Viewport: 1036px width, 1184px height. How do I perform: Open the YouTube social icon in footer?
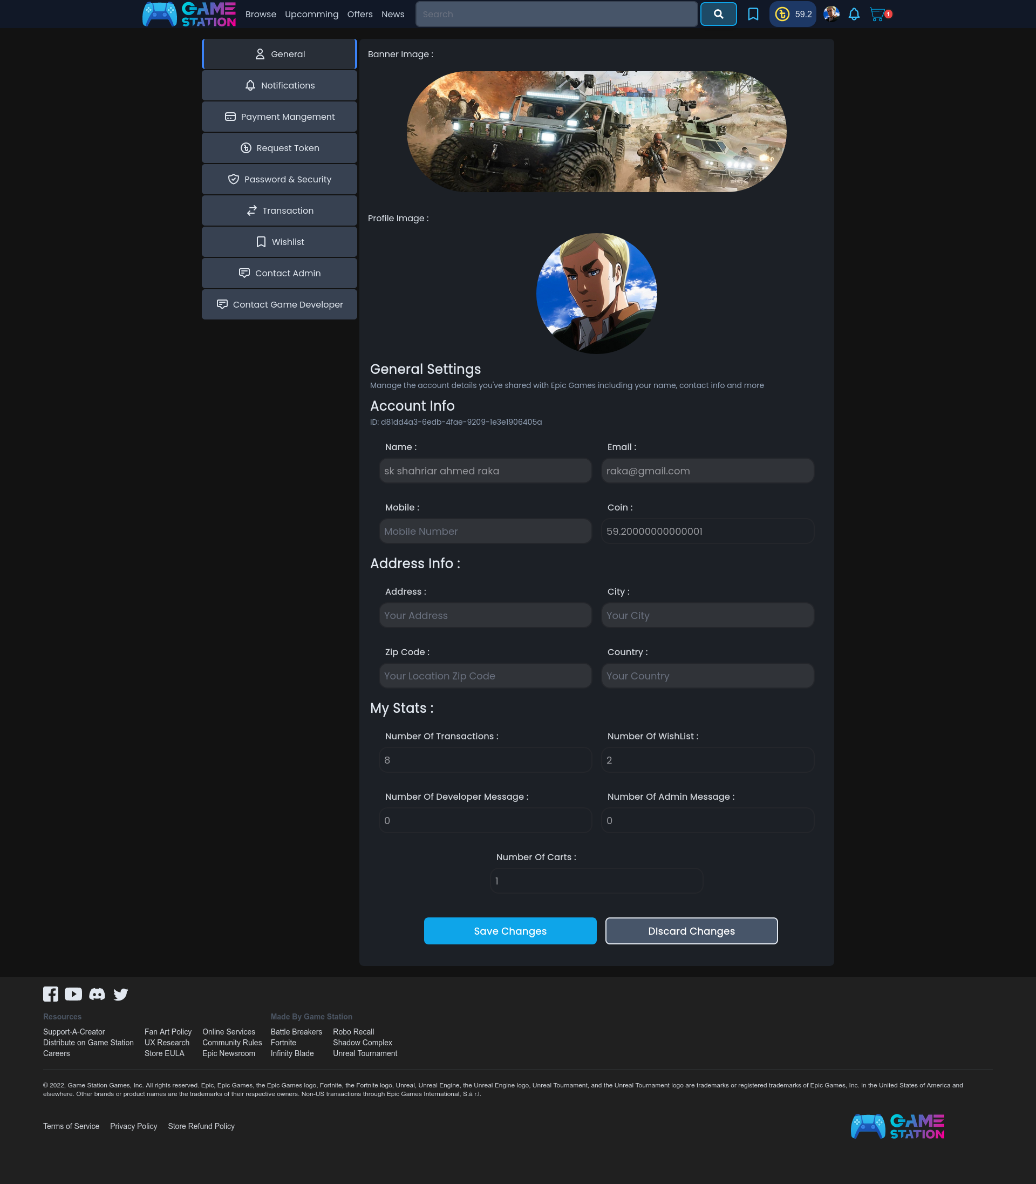pos(73,994)
